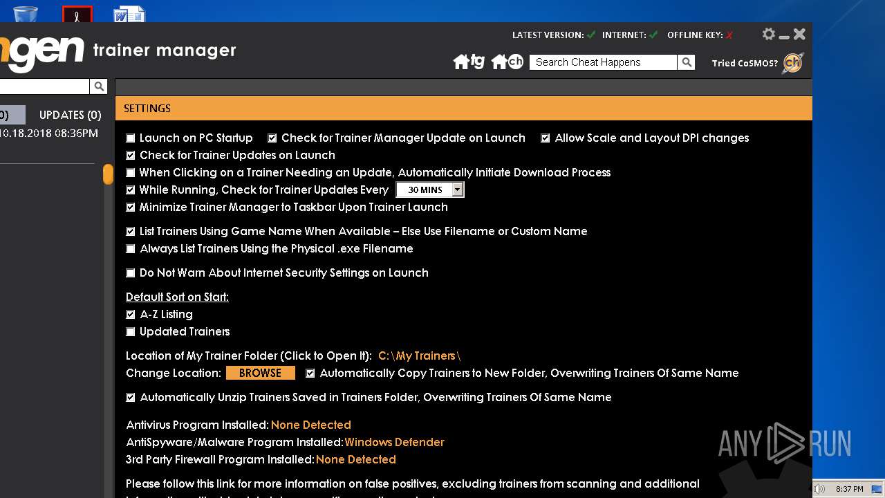
Task: Open the C:\My Trainers\ folder link
Action: [x=419, y=356]
